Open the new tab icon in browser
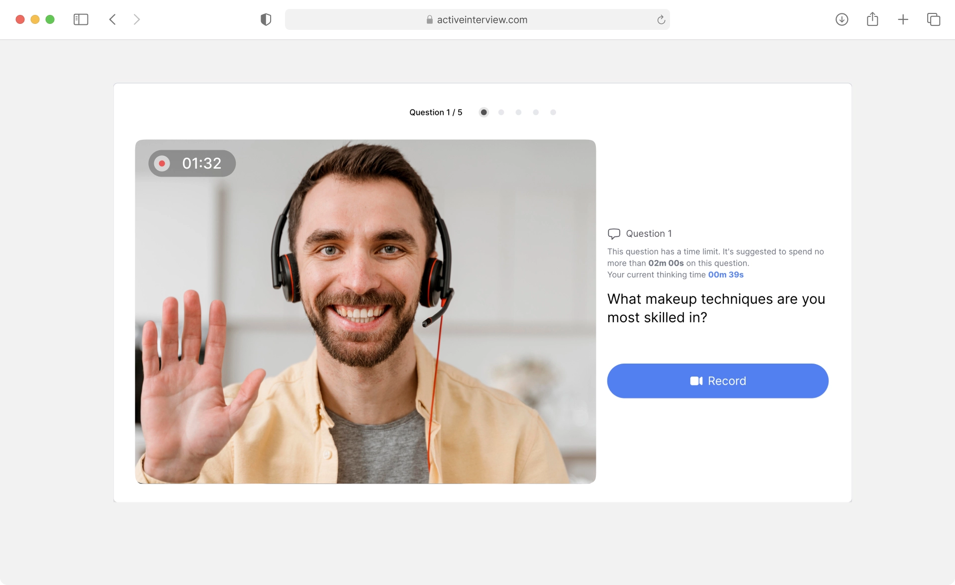 (x=902, y=19)
